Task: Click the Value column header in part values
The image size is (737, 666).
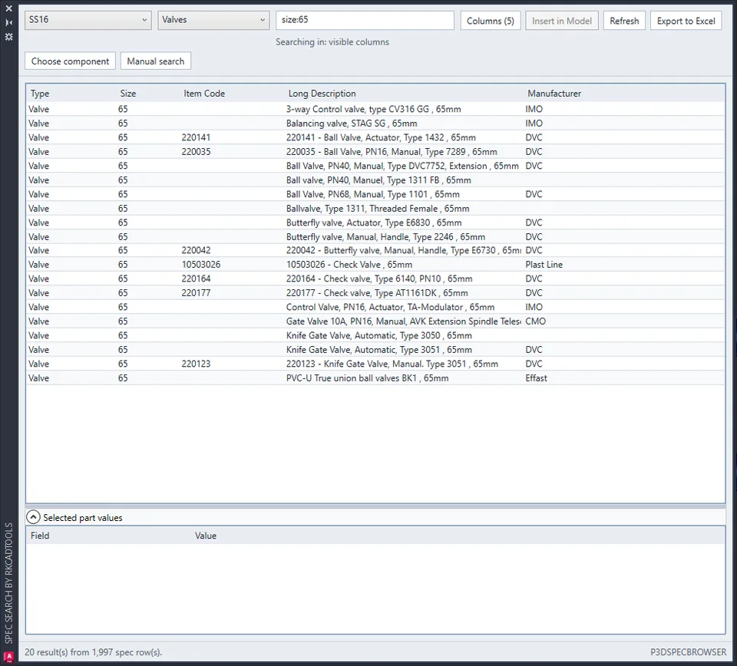Action: 206,536
